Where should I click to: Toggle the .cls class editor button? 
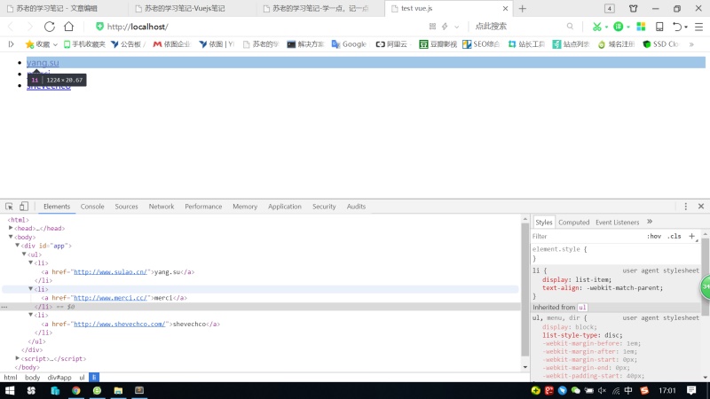(x=674, y=236)
